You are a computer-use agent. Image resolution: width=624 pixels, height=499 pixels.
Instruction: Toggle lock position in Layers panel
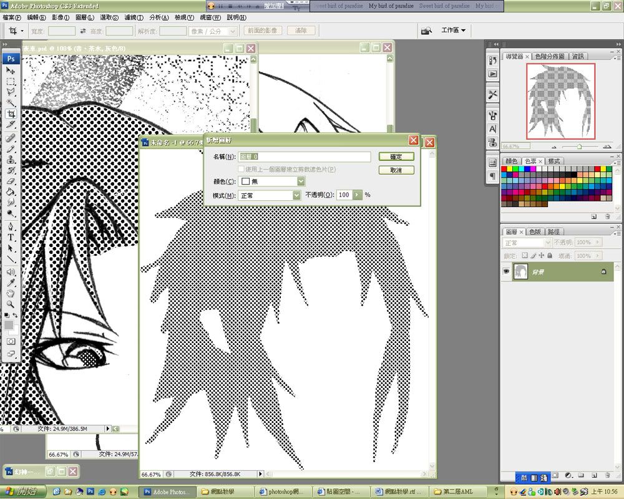tap(541, 256)
